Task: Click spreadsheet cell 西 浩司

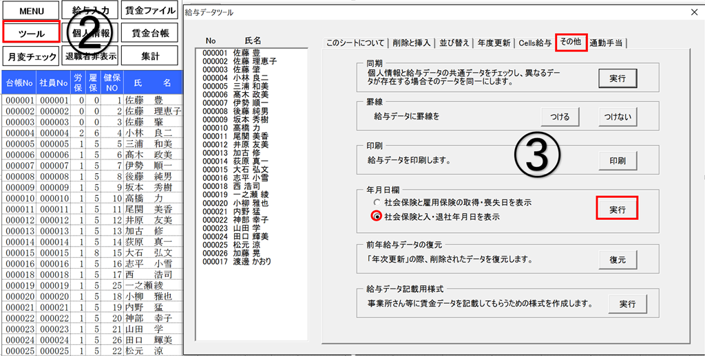Action: pyautogui.click(x=152, y=274)
